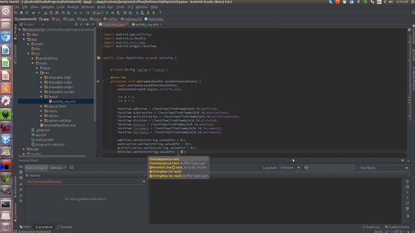Click the Android panel hide icon
The width and height of the screenshot is (415, 233).
tap(408, 161)
